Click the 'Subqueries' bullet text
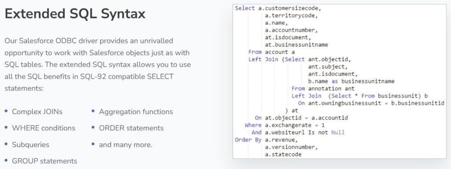 click(x=30, y=145)
